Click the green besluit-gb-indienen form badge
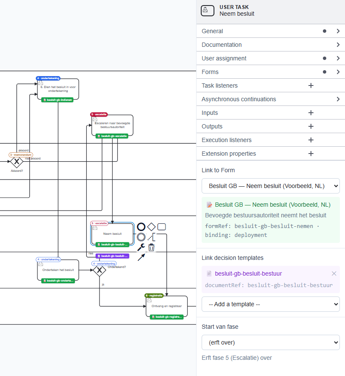This screenshot has height=376, width=345. pyautogui.click(x=57, y=100)
